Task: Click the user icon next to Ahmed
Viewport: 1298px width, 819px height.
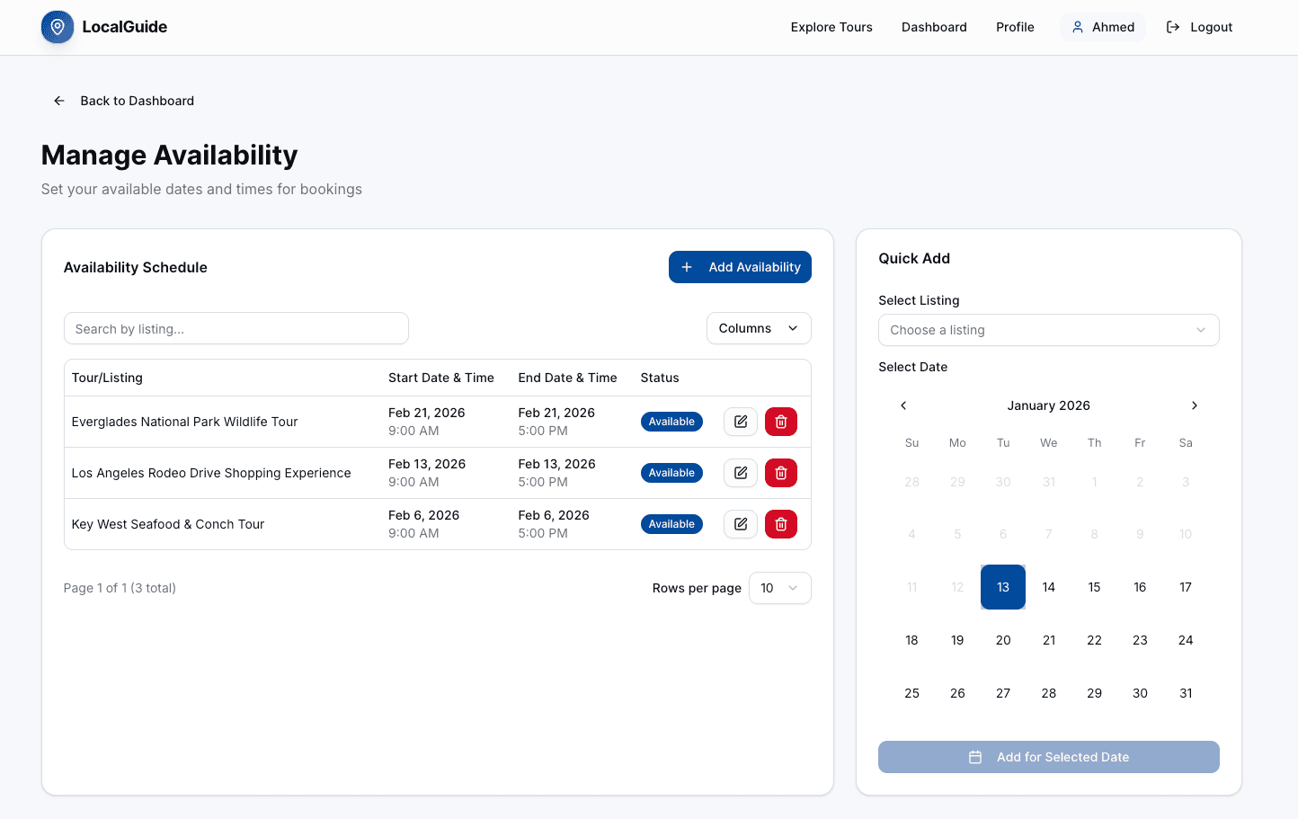Action: pos(1077,27)
